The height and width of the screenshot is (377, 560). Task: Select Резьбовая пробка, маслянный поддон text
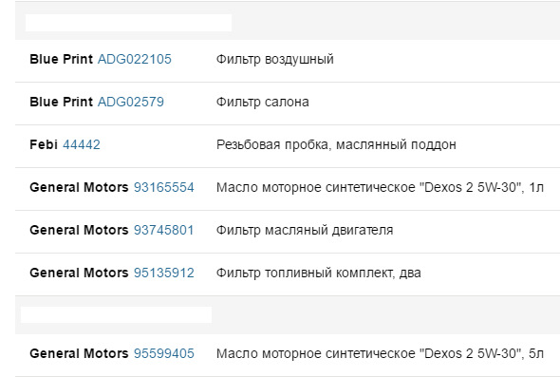(336, 144)
